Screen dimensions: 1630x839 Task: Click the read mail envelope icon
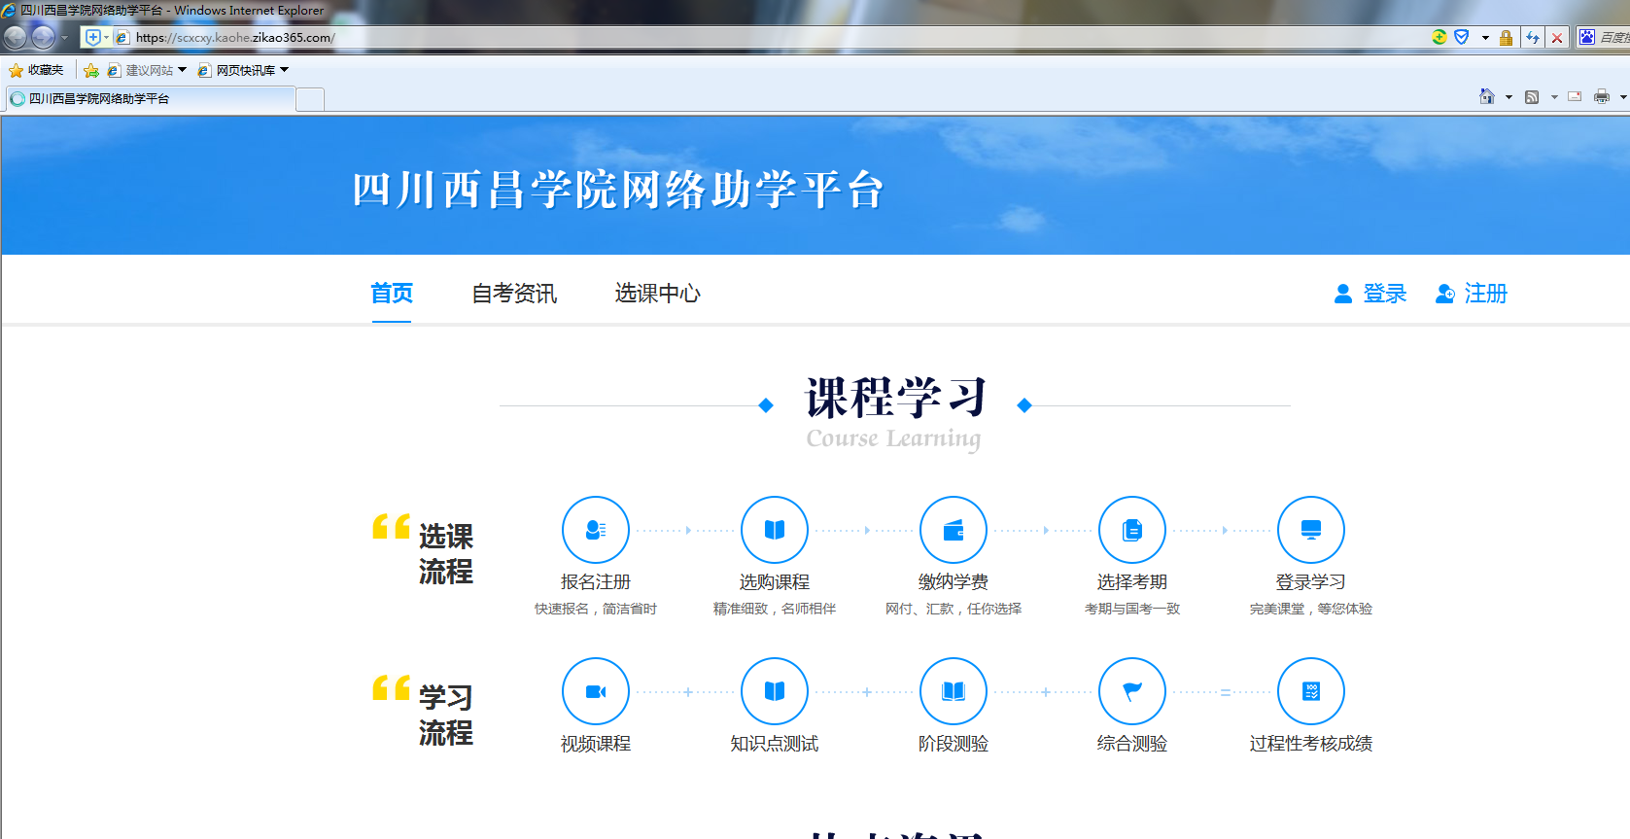pos(1575,96)
